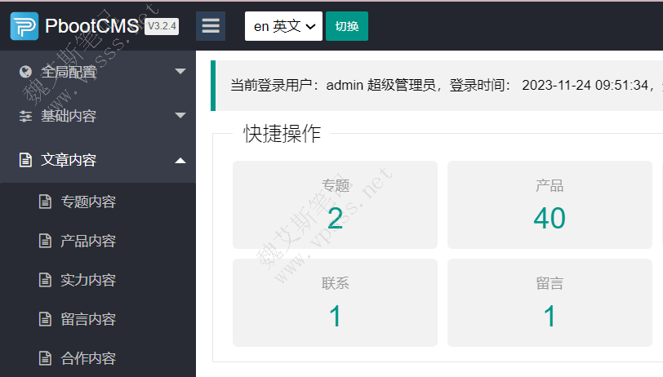Open 留言内容 in the sidebar
Viewport: 663px width, 377px height.
[x=88, y=319]
